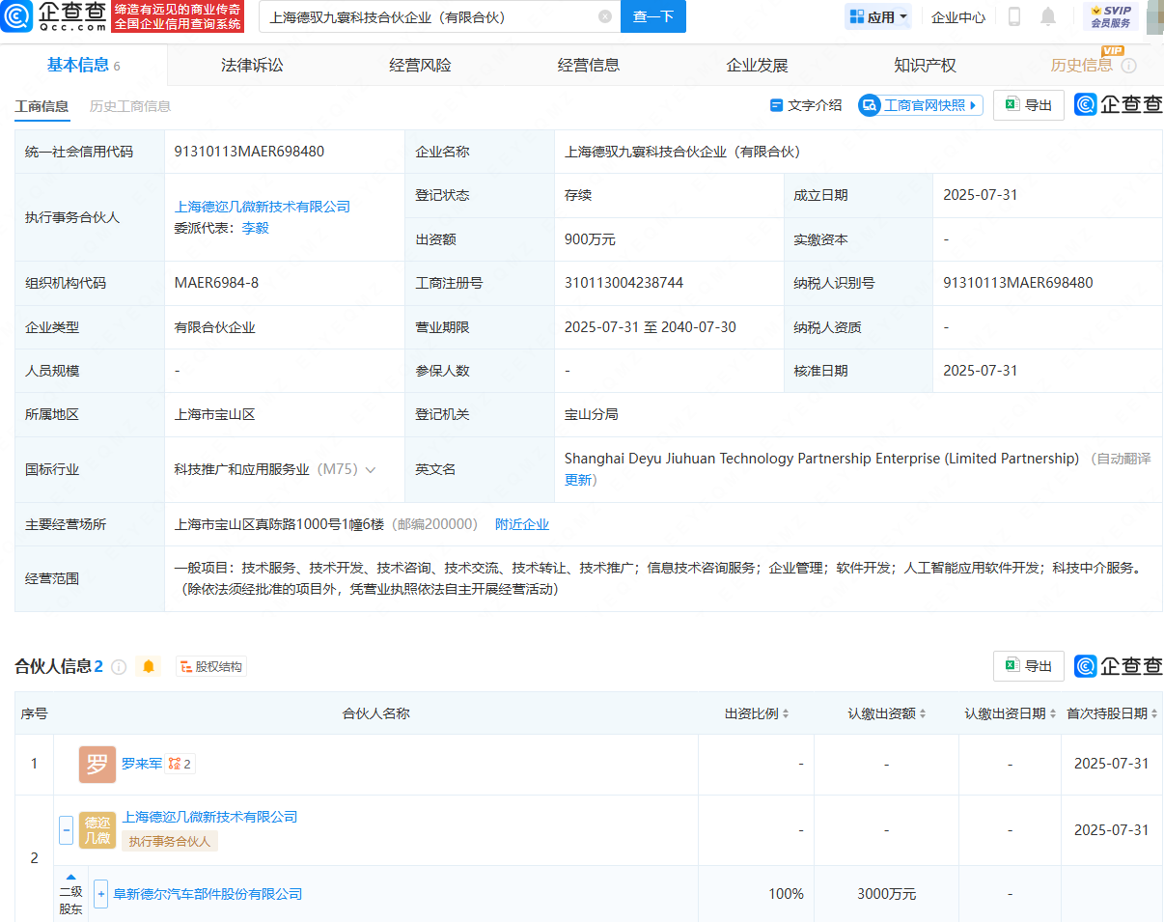Screen dimensions: 1164x922
Task: Click info icon next to 历史信息
Action: click(x=1128, y=66)
